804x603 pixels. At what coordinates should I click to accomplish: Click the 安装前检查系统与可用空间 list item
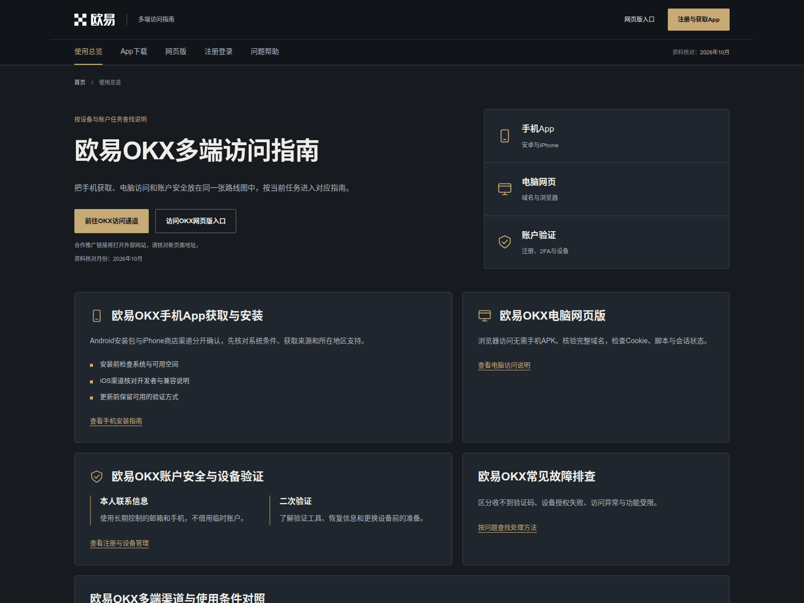(x=139, y=364)
